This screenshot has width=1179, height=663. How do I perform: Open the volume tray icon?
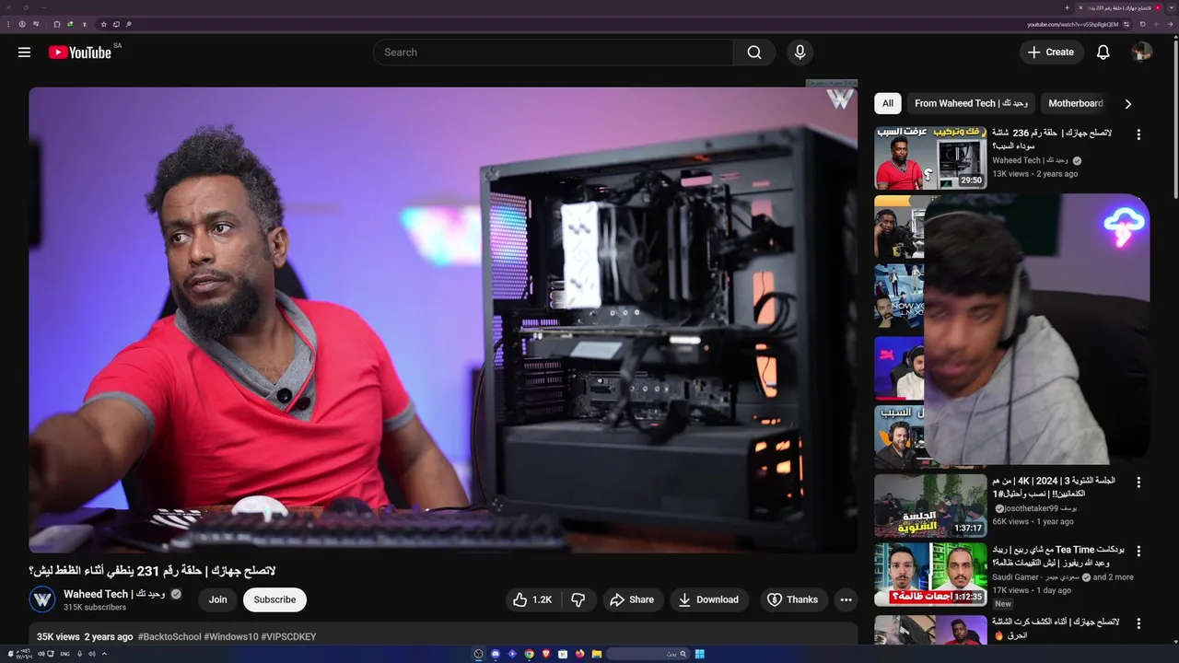click(41, 654)
